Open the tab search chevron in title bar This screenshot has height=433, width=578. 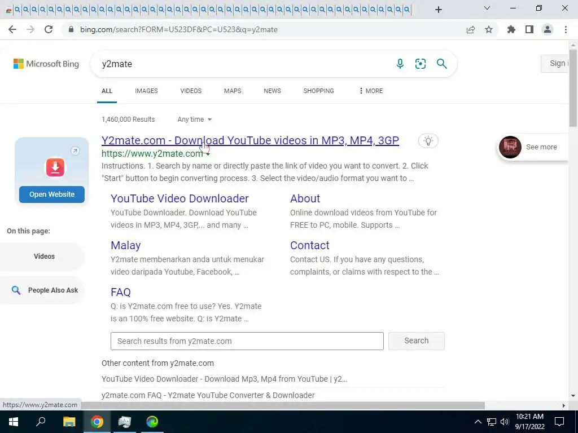coord(487,8)
